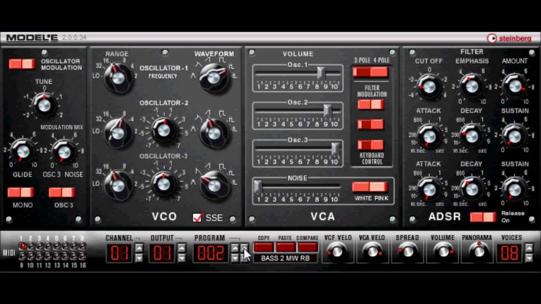Click the Paste program button

pyautogui.click(x=286, y=247)
